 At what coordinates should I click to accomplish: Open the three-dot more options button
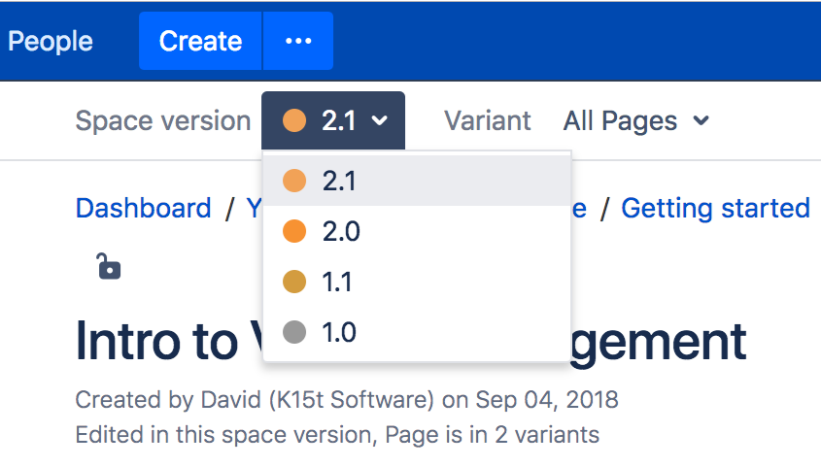298,41
